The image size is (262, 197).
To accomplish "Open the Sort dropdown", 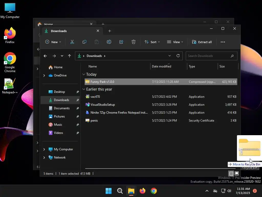I will pos(152,42).
